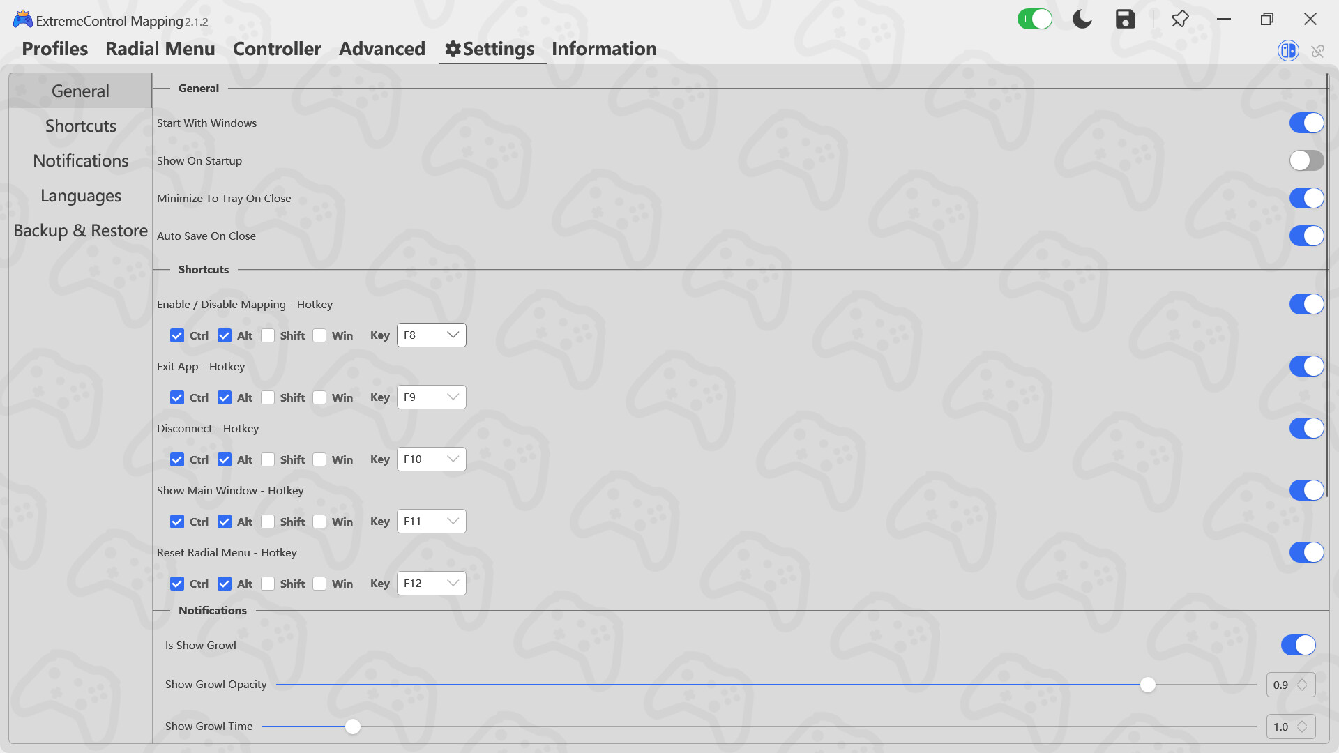Enable Show On Startup

click(x=1306, y=160)
